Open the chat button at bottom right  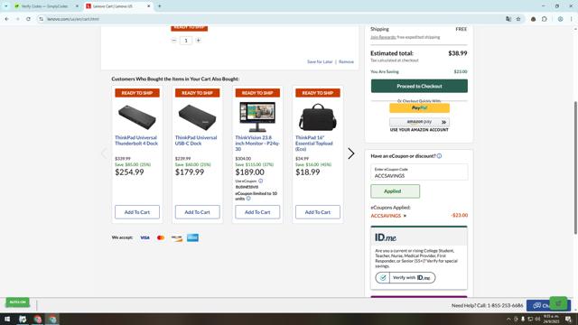538,305
